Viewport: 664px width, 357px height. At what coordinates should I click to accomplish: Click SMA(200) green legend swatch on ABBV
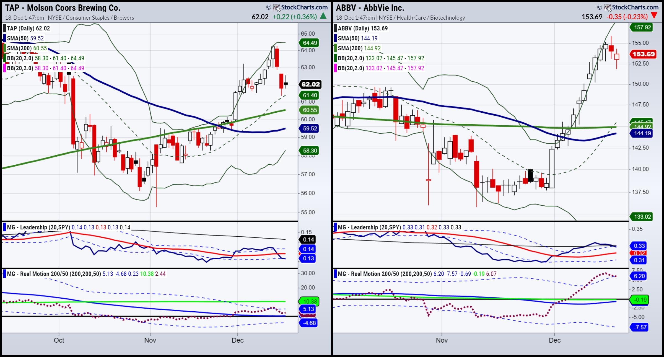click(335, 48)
